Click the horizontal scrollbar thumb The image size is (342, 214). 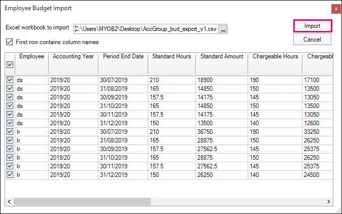(81, 201)
